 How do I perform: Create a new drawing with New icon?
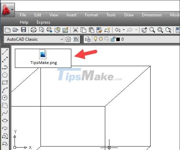(x=8, y=30)
